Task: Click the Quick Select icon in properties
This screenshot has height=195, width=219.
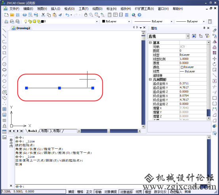Action: pyautogui.click(x=208, y=36)
